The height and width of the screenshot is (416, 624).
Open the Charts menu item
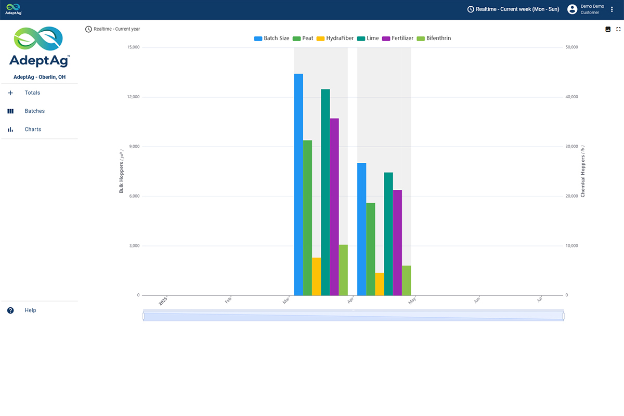click(33, 129)
